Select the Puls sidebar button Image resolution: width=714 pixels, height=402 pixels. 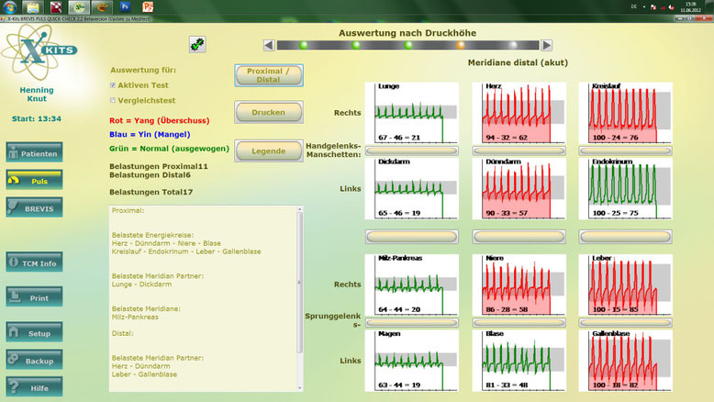[x=34, y=181]
